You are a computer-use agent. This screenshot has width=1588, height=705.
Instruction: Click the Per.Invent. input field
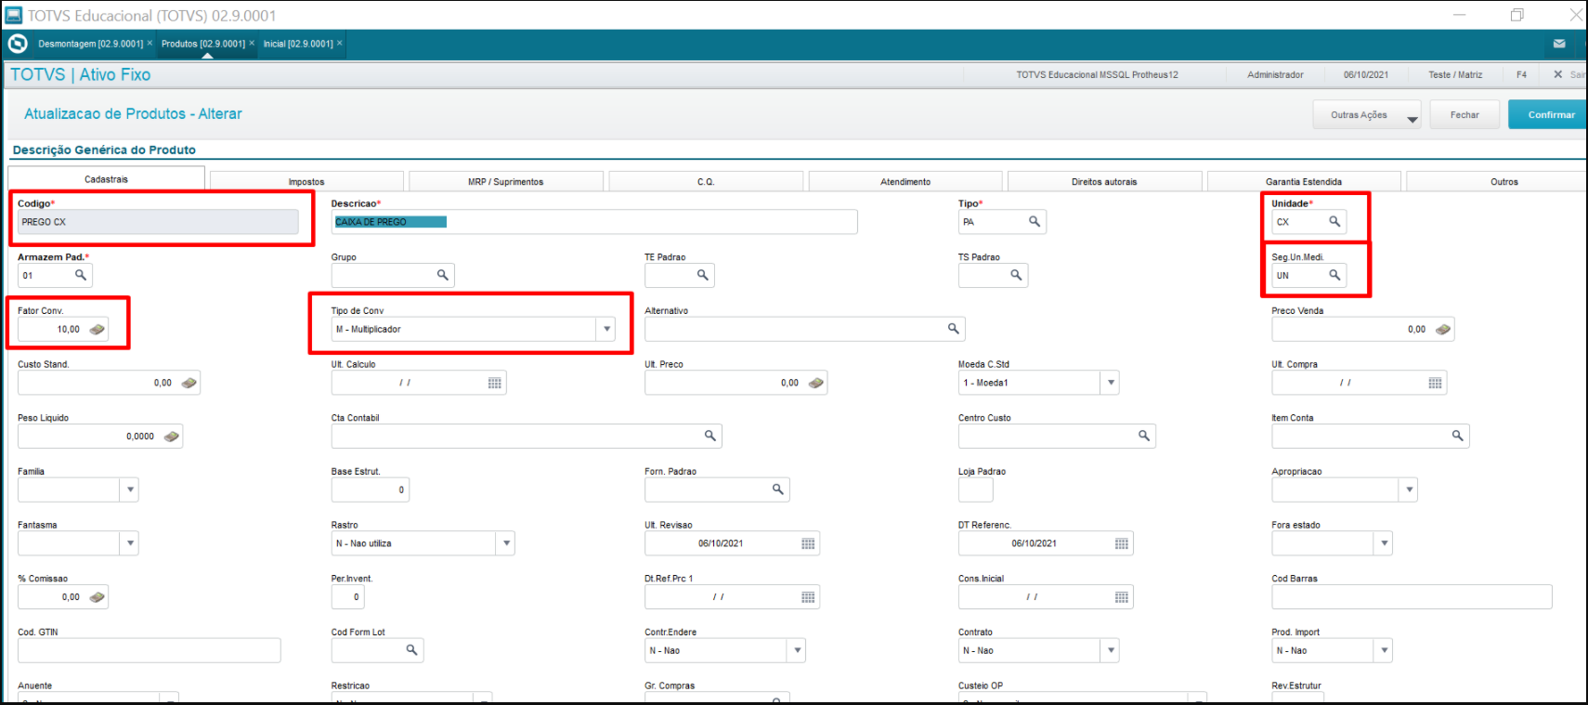tap(348, 597)
